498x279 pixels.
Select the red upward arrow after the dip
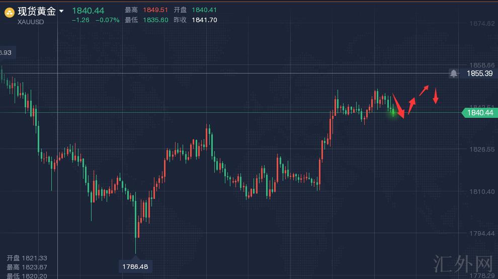point(411,106)
